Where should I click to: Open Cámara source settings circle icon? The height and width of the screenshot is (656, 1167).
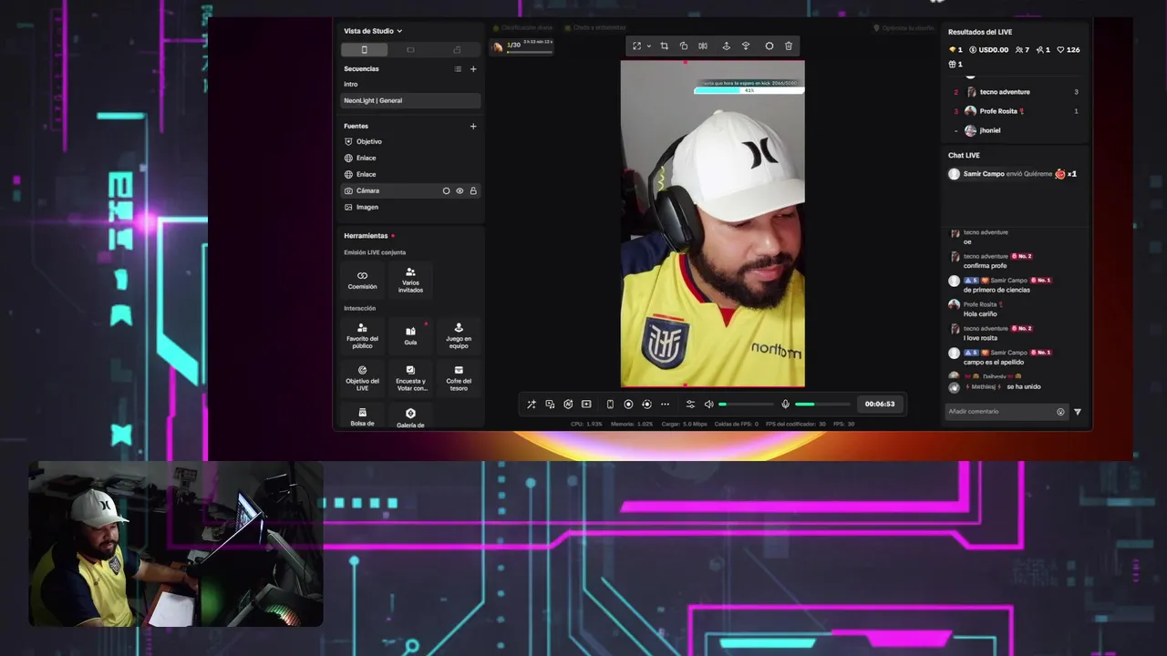[x=446, y=191]
